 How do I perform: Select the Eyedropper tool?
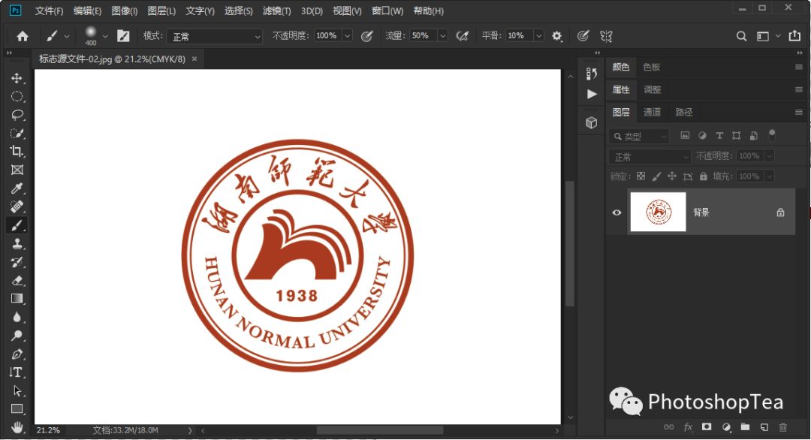click(17, 188)
